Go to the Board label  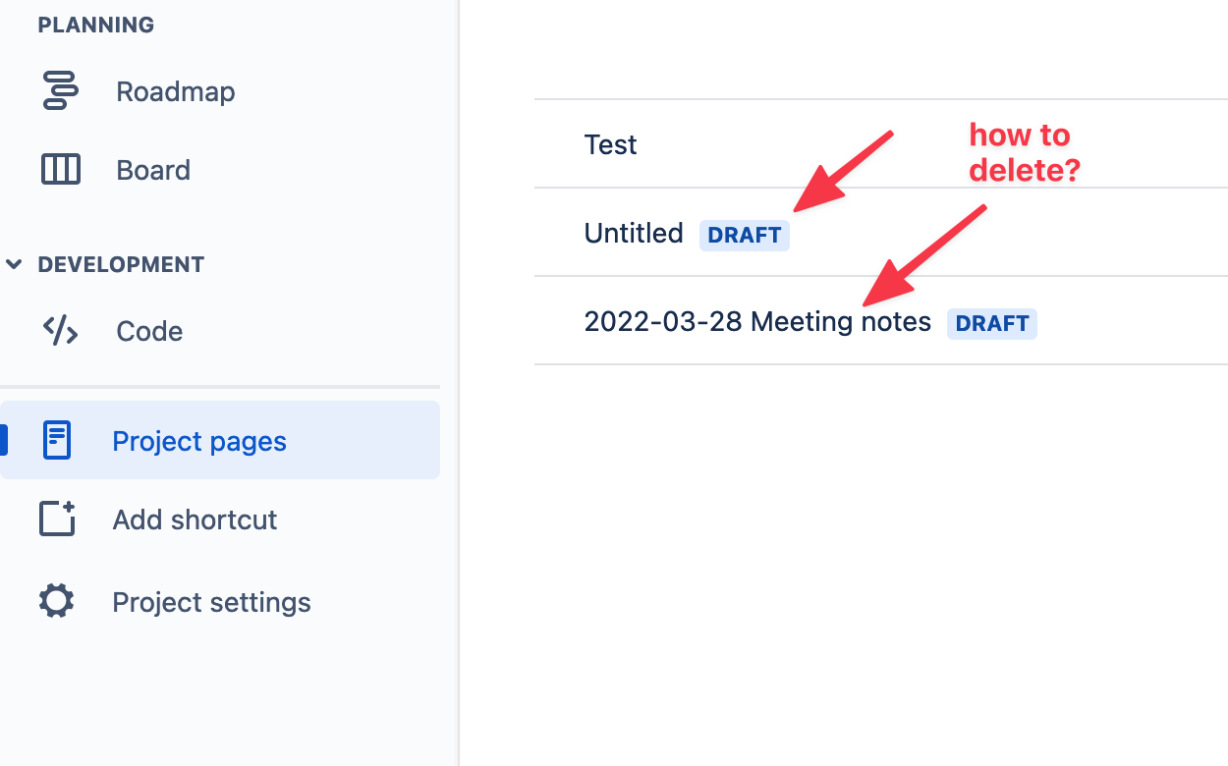153,170
